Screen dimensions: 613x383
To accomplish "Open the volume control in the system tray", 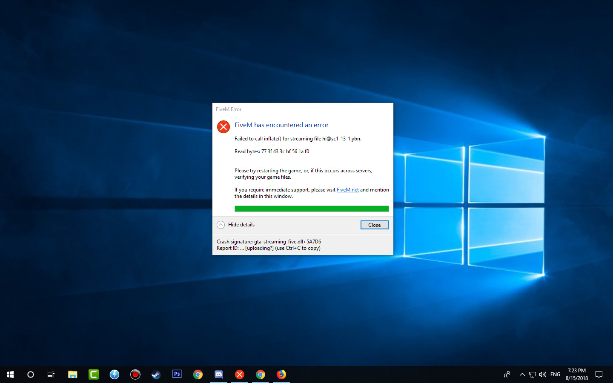I will 542,374.
